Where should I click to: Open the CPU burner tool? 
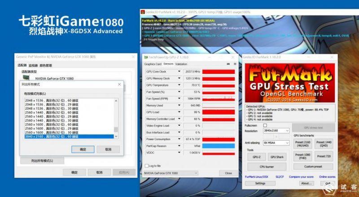tap(267, 167)
